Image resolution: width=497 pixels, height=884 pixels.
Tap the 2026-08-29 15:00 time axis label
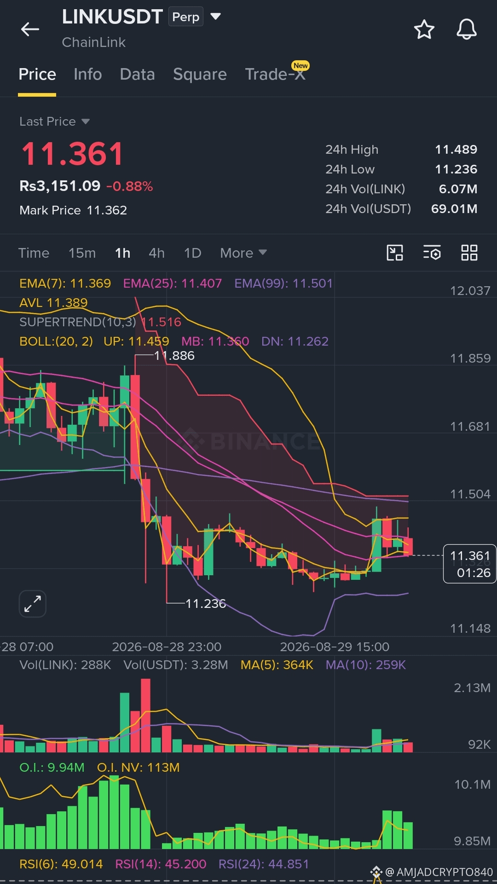coord(335,647)
